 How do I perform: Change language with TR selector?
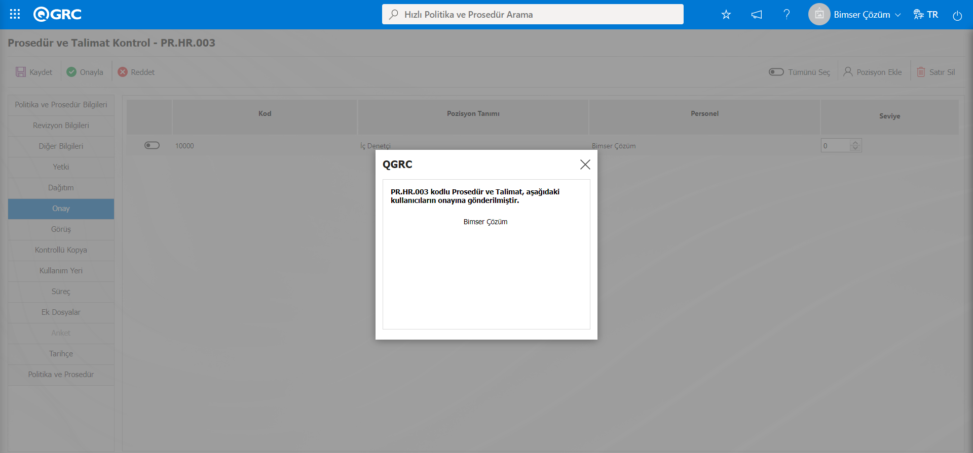pos(926,15)
